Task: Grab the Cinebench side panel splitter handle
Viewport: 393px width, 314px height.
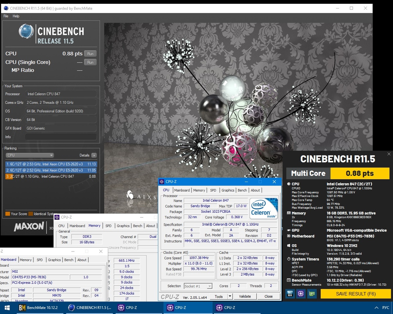Action: click(x=102, y=127)
